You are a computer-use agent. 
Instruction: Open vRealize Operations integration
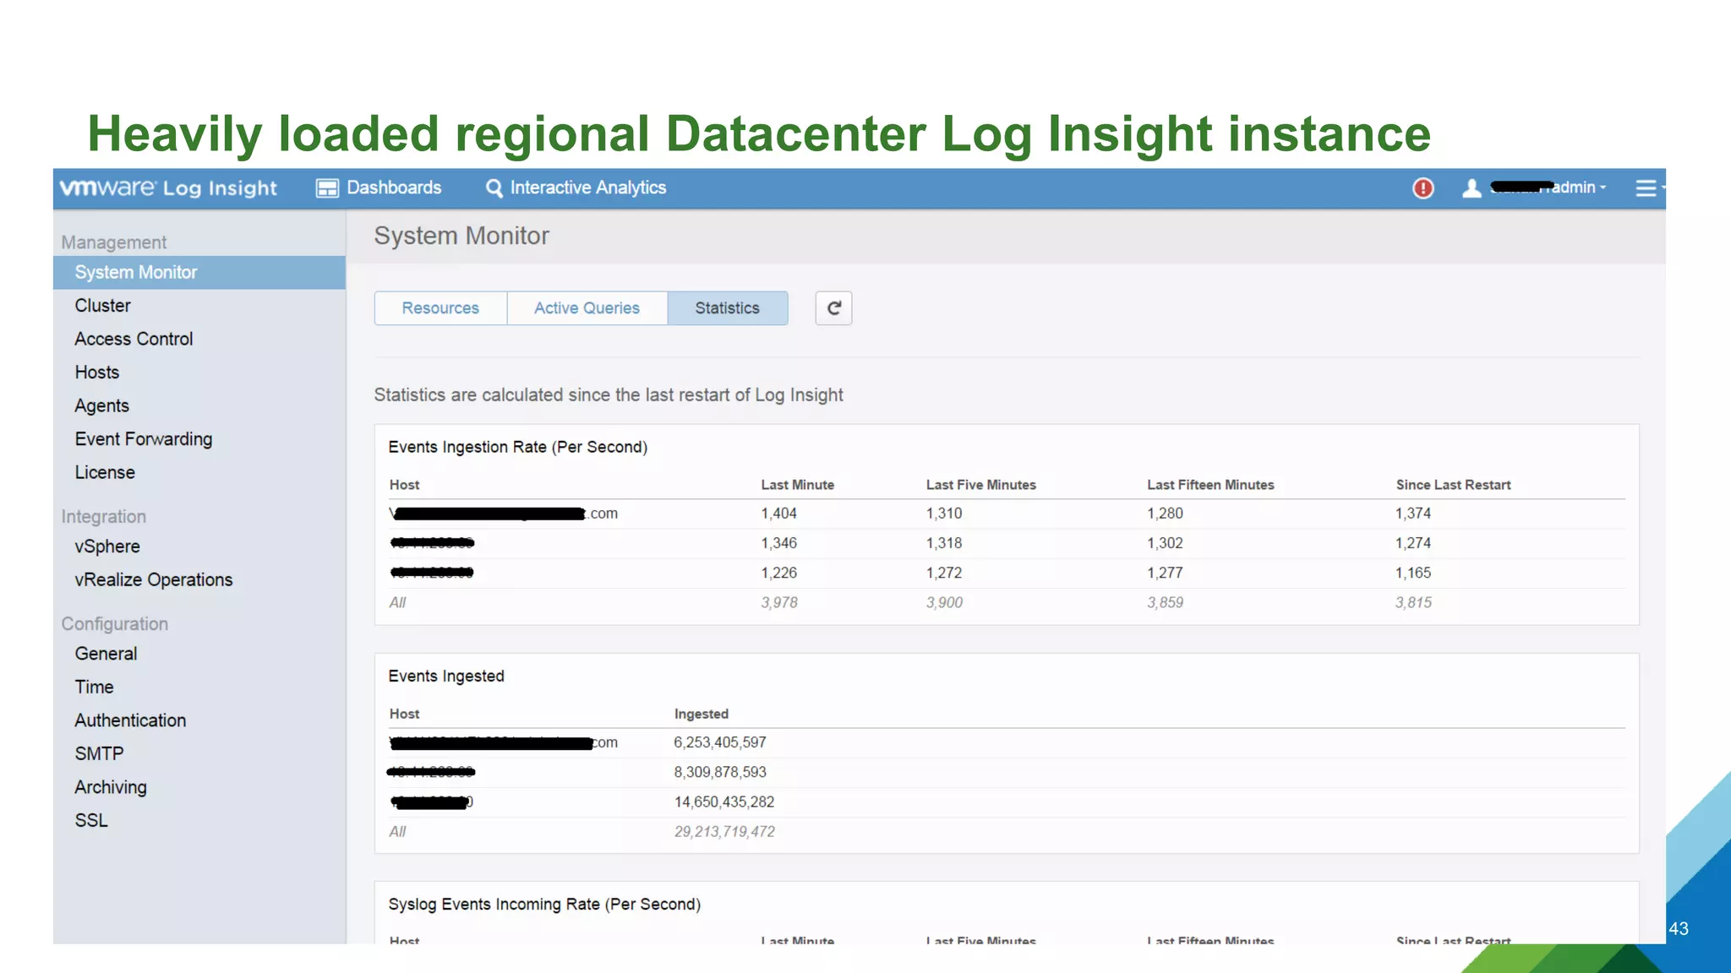click(154, 580)
